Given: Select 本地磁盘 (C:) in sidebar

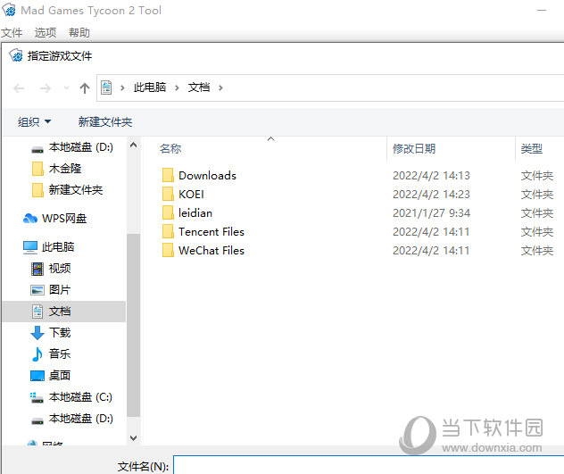Looking at the screenshot, I should 71,397.
